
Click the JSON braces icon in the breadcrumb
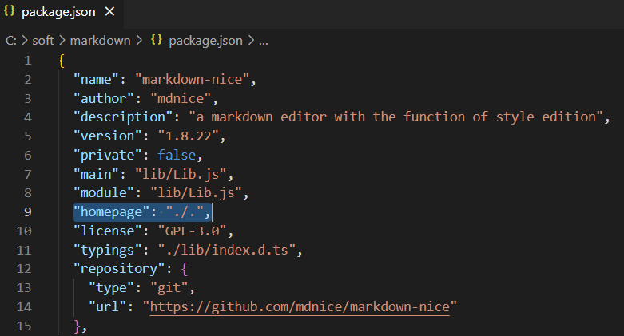[x=157, y=40]
